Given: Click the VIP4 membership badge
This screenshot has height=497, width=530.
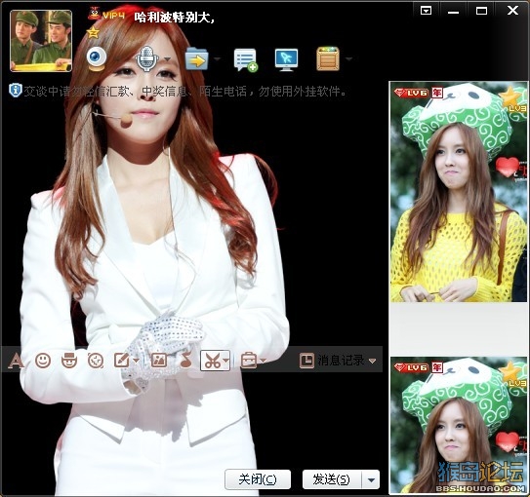Looking at the screenshot, I should tap(106, 15).
